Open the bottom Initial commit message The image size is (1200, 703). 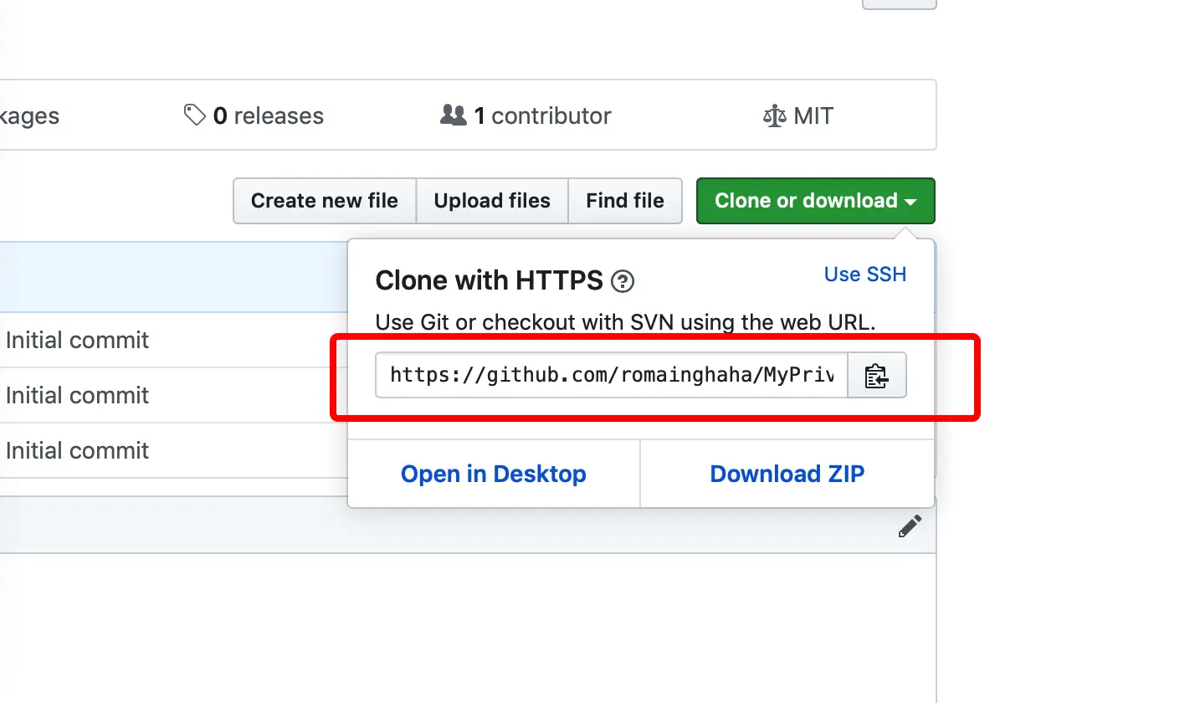click(x=77, y=450)
